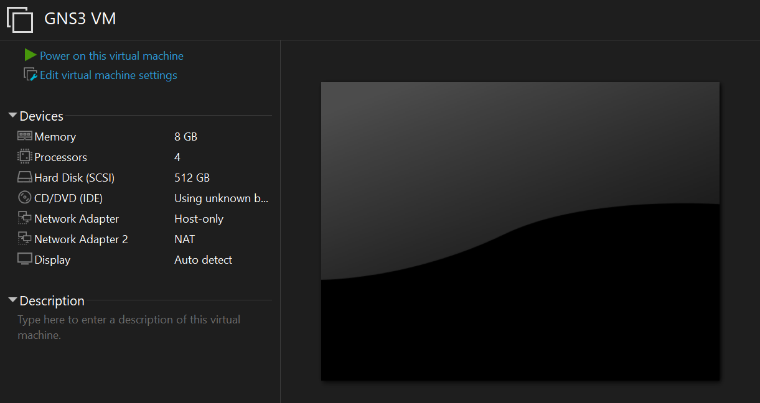The height and width of the screenshot is (403, 760).
Task: Open the Edit virtual machine settings link
Action: [x=108, y=75]
